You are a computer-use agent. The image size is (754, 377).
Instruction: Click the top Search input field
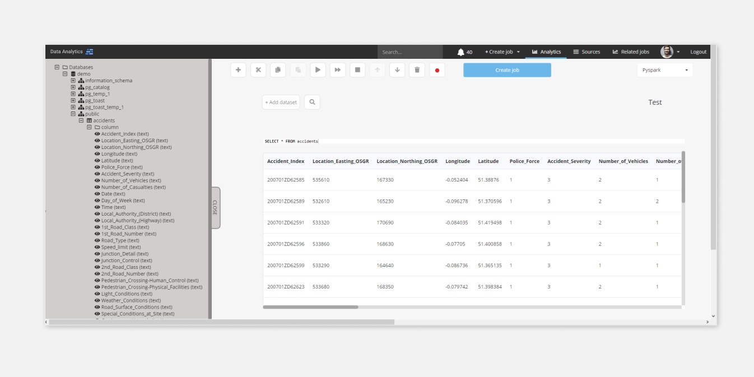pos(409,52)
